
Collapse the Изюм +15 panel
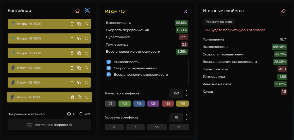pyautogui.click(x=185, y=11)
